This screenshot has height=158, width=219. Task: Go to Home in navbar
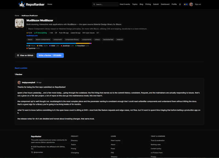click(50, 4)
